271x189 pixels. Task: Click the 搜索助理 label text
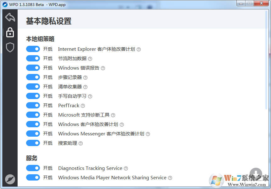[68, 143]
